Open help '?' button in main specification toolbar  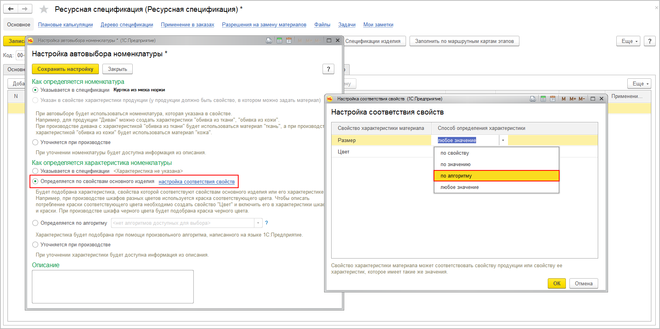coord(650,41)
